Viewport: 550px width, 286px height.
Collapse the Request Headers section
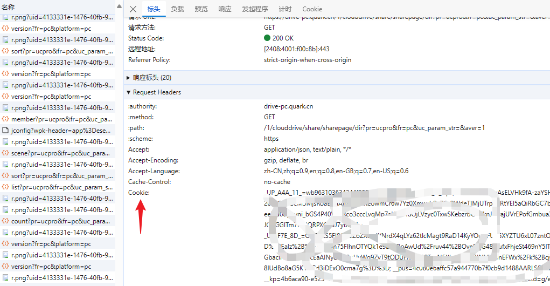(x=128, y=92)
